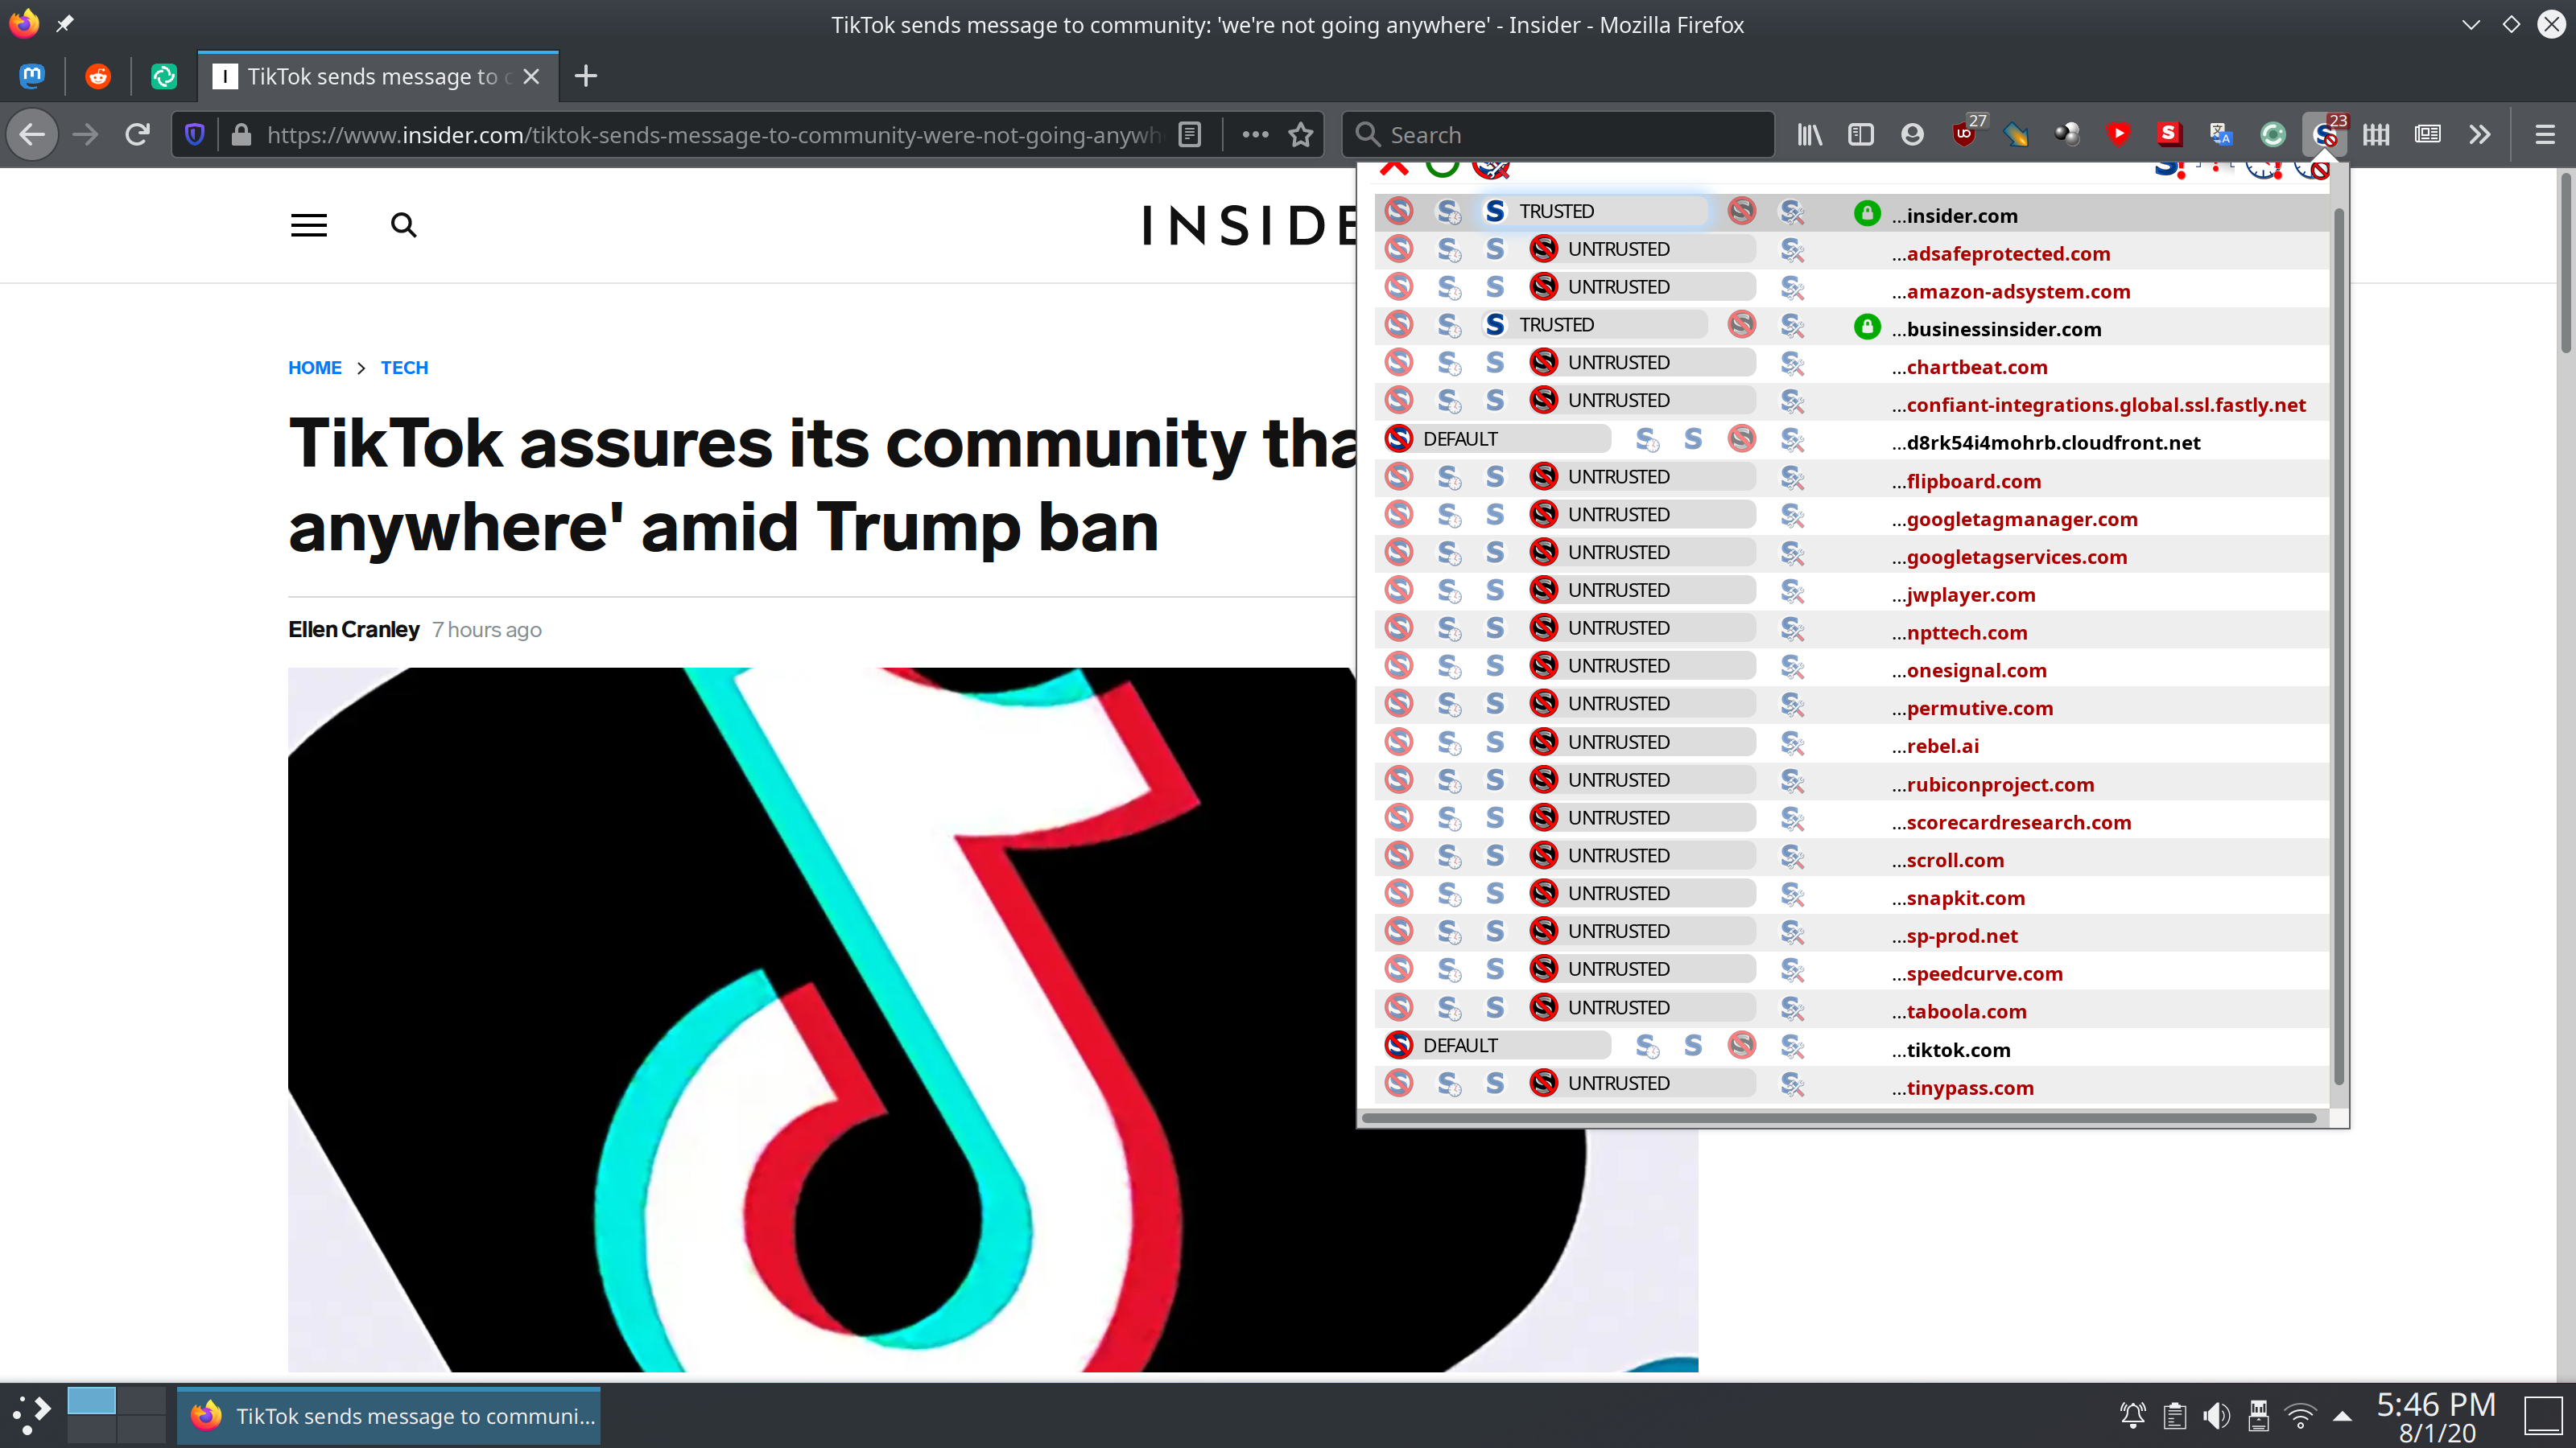The image size is (2576, 1448).
Task: Follow the TECH breadcrumb link
Action: coord(404,368)
